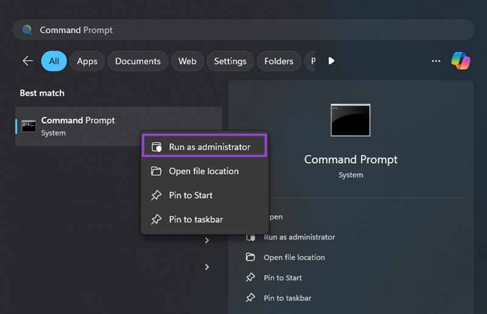Image resolution: width=487 pixels, height=314 pixels.
Task: Select the All filter tab
Action: tap(54, 61)
